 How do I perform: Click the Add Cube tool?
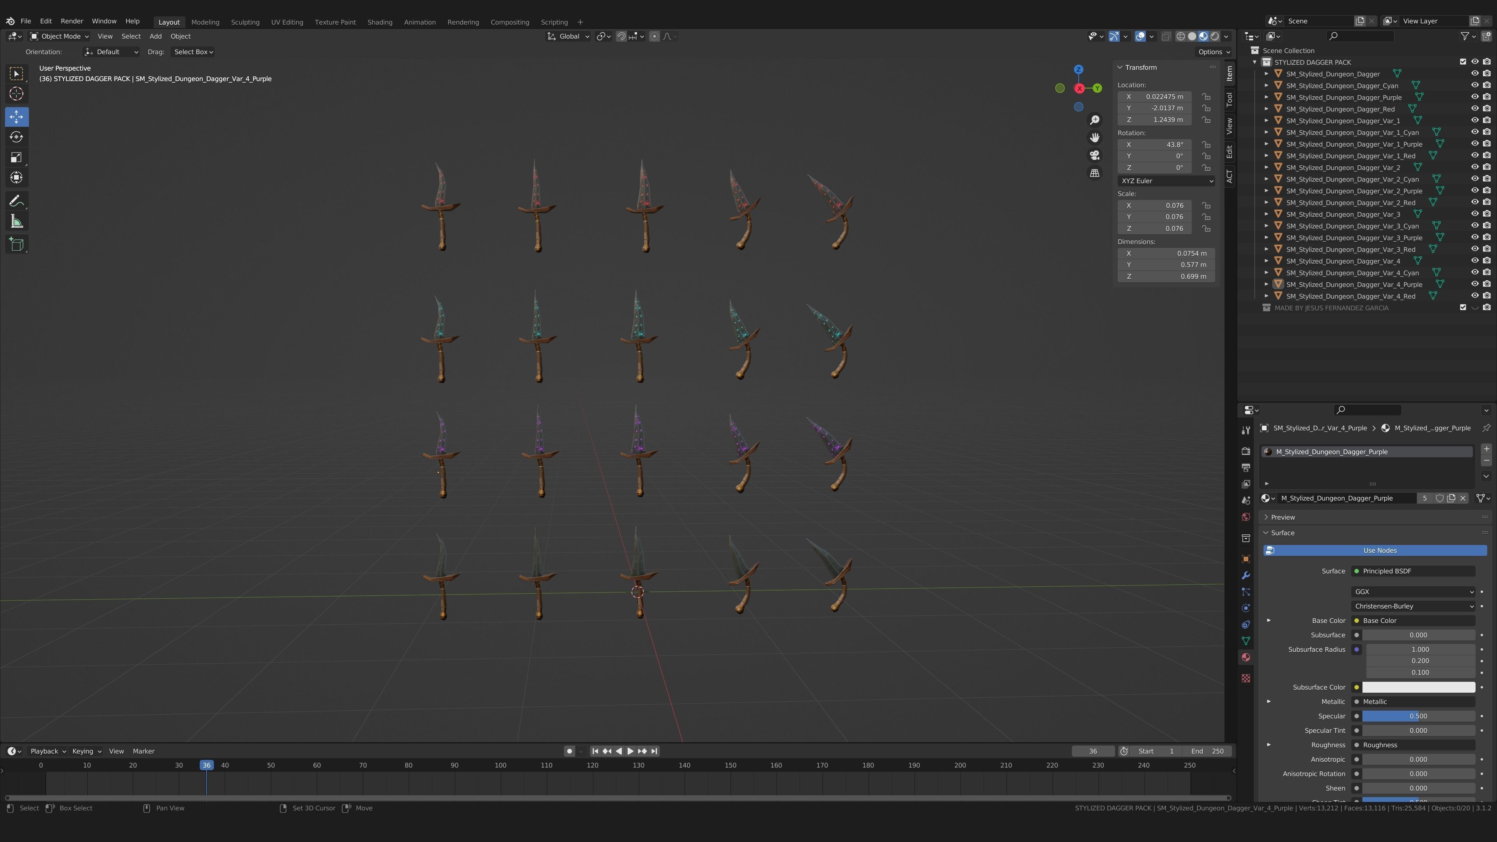(16, 244)
